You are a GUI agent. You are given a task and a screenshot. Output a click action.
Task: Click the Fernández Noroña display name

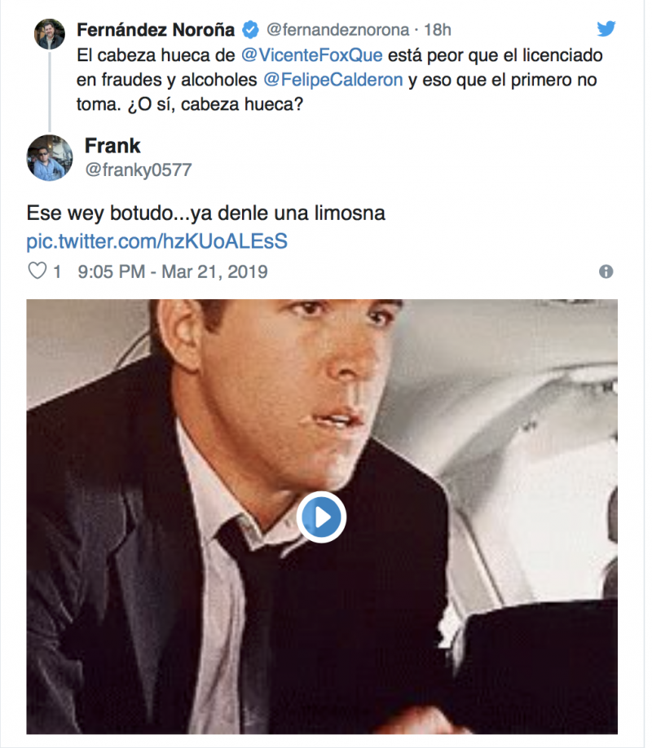tap(156, 30)
